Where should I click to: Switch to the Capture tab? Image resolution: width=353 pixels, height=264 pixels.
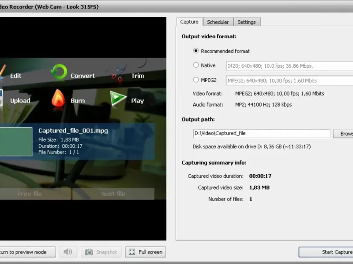[189, 22]
